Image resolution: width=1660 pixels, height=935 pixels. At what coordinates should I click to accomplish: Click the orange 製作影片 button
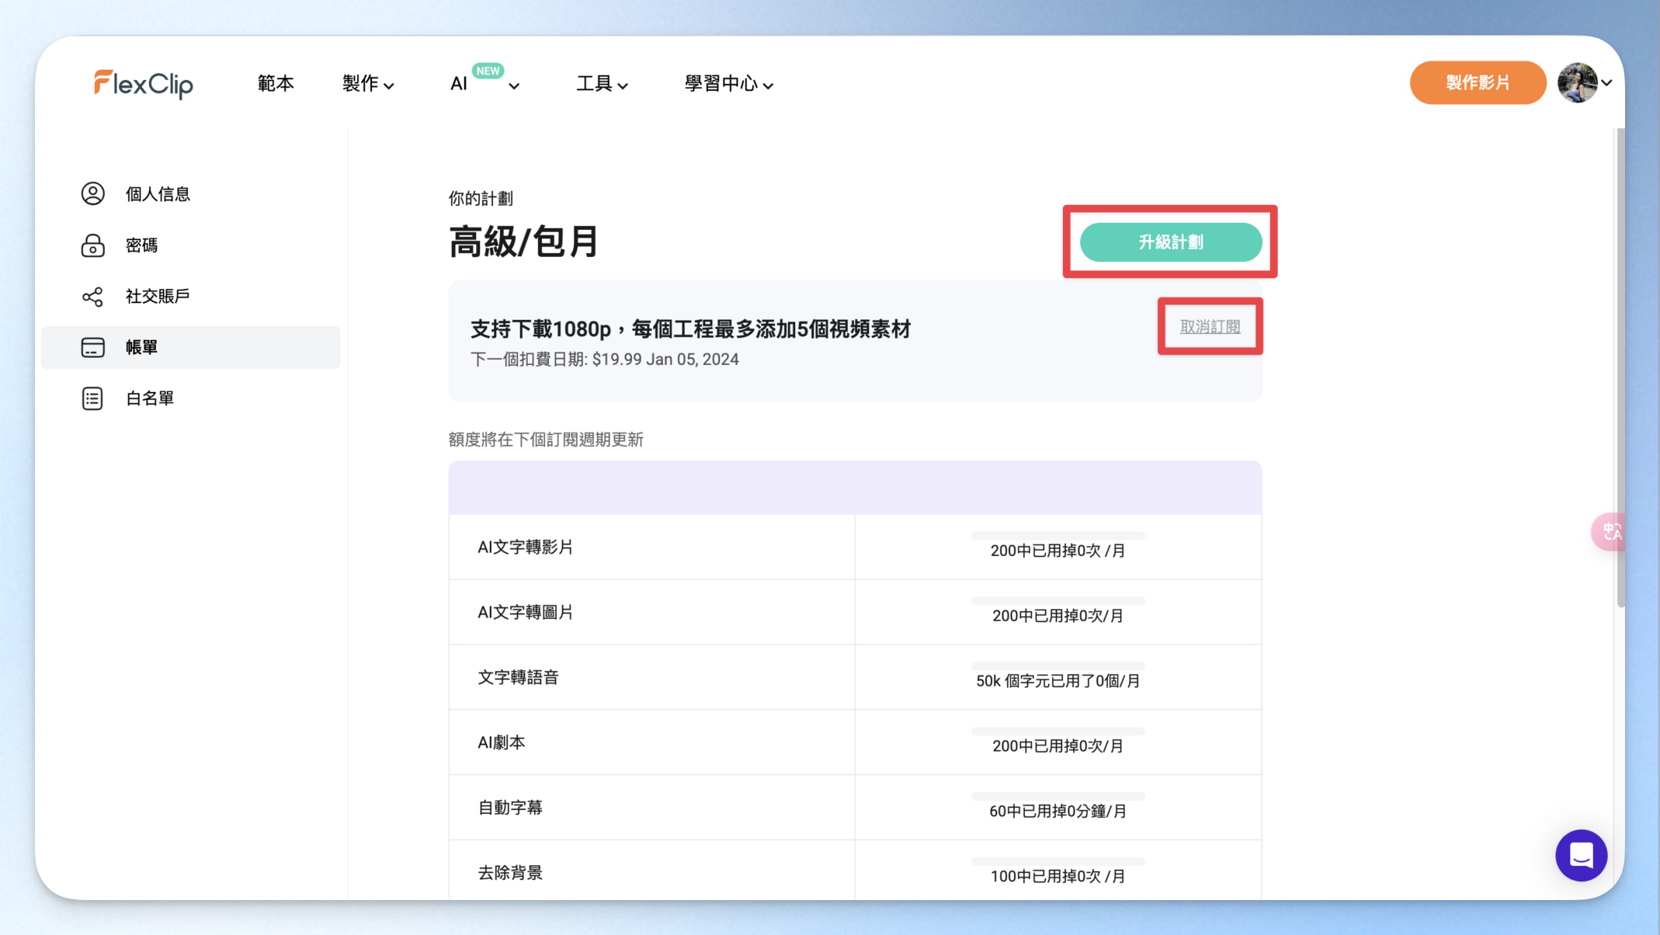point(1478,82)
